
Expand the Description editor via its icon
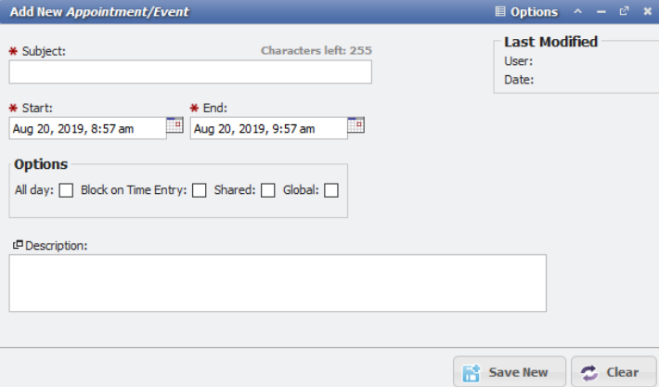coord(18,244)
